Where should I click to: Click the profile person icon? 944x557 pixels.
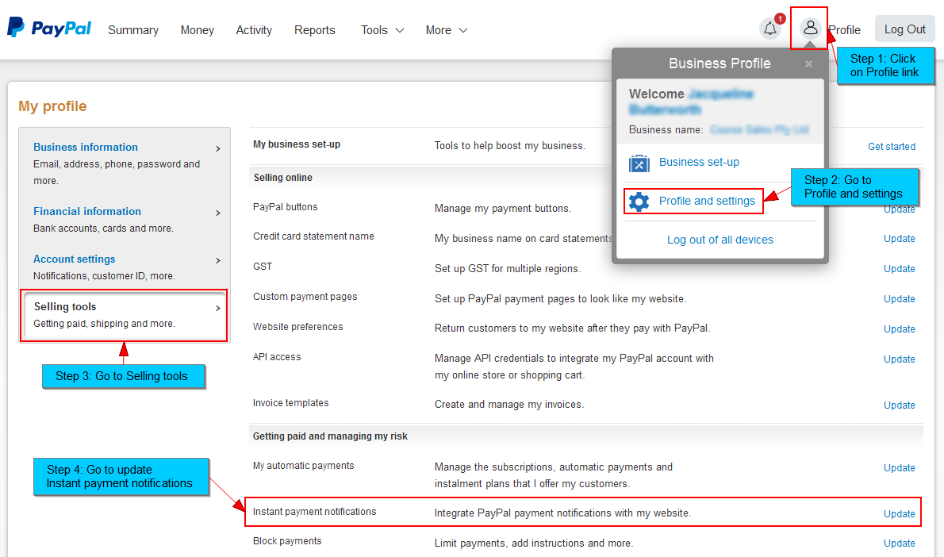coord(811,28)
